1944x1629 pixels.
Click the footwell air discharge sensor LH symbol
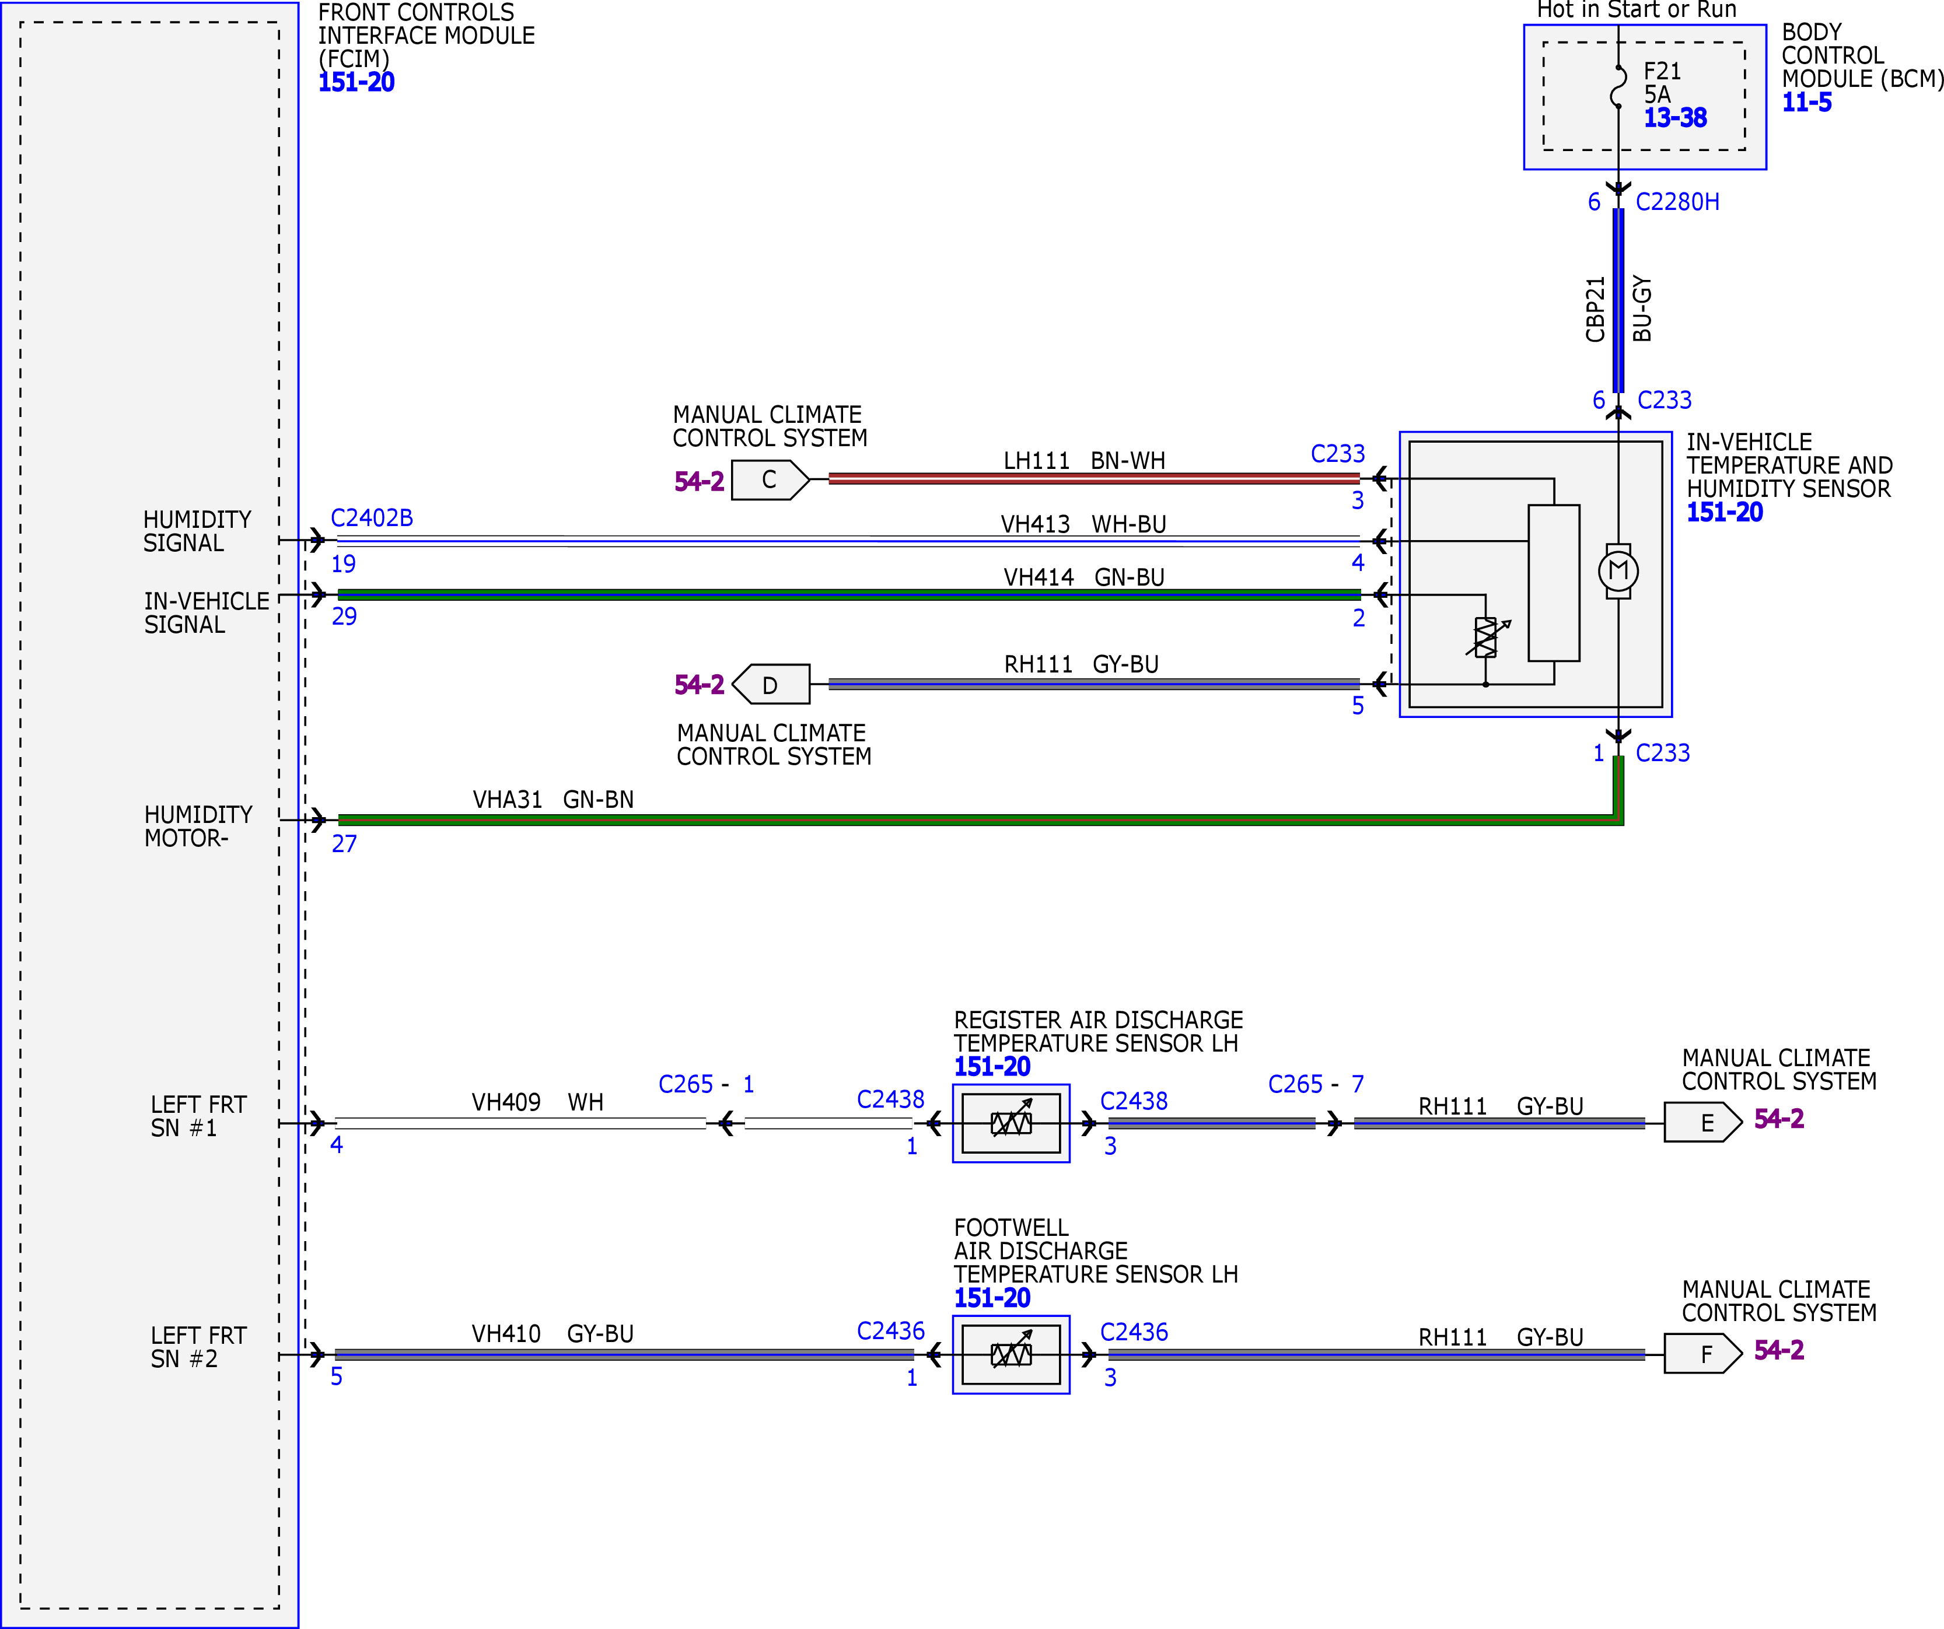(x=1011, y=1354)
